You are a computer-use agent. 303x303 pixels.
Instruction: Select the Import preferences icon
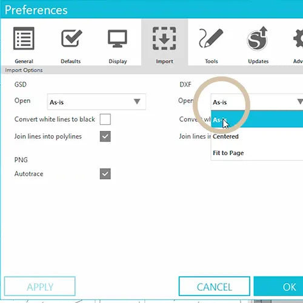(164, 38)
